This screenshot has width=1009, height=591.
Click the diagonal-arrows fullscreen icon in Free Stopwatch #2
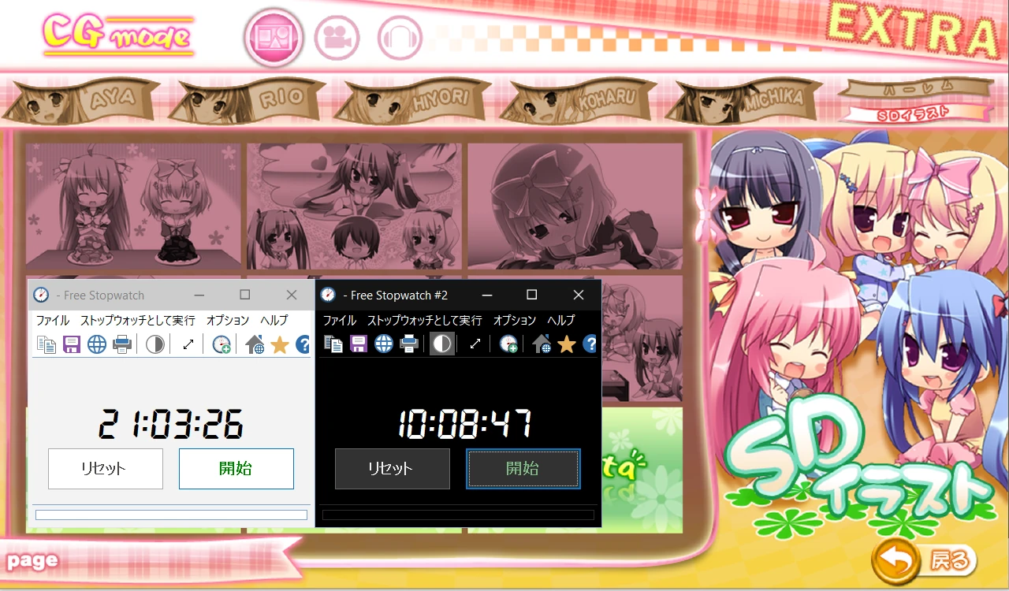pos(475,344)
